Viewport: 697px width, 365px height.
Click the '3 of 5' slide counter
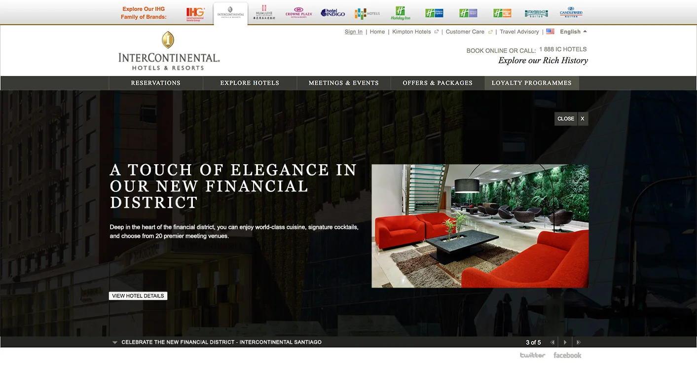tap(533, 342)
